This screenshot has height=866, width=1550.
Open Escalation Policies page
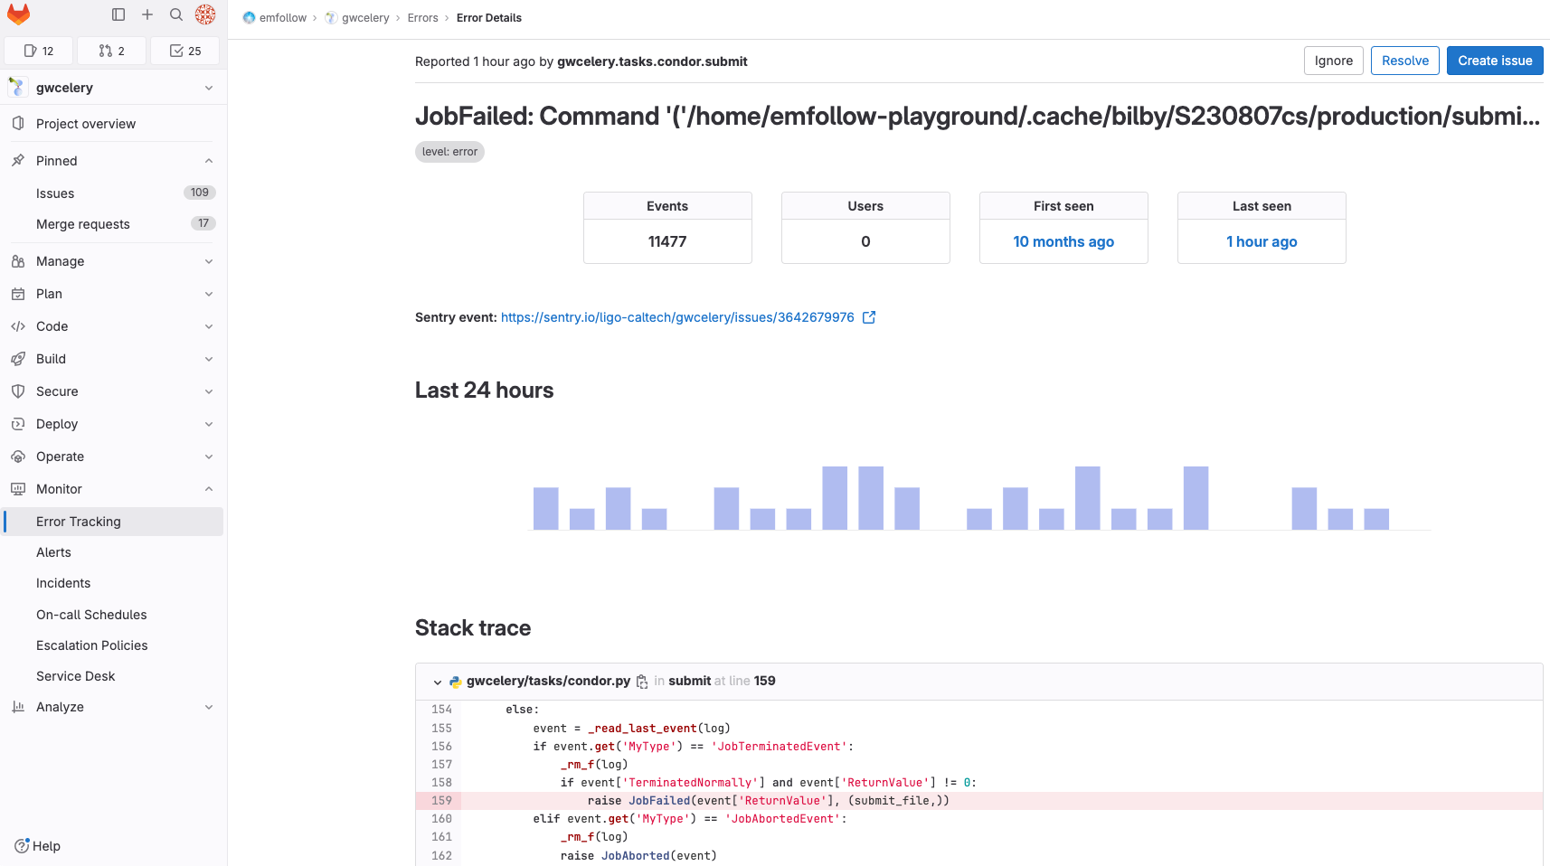[113, 645]
